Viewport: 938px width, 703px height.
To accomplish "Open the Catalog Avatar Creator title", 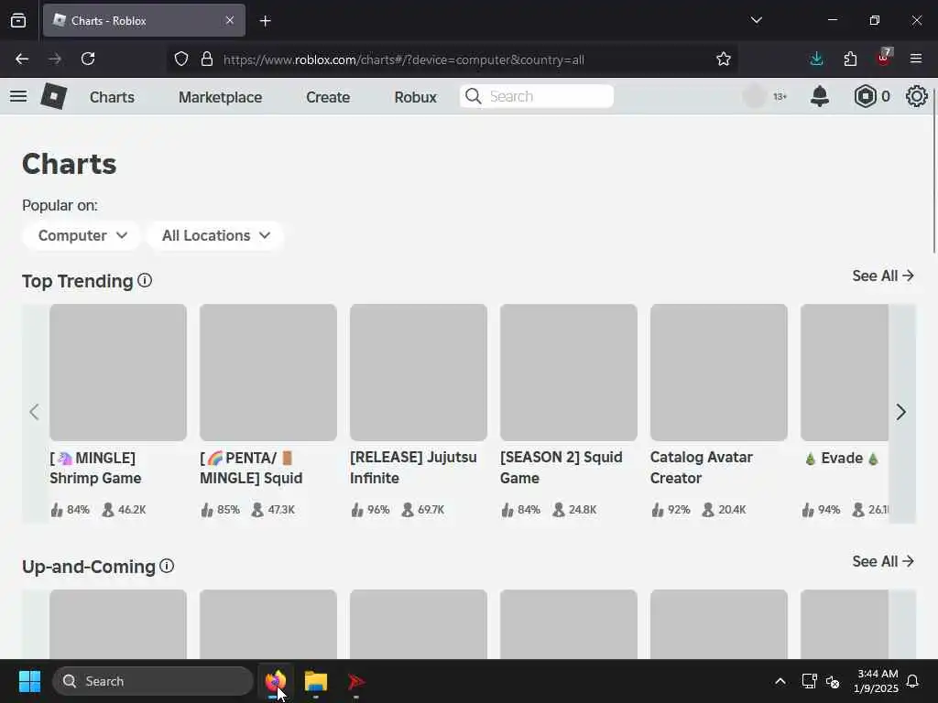I will pyautogui.click(x=701, y=468).
